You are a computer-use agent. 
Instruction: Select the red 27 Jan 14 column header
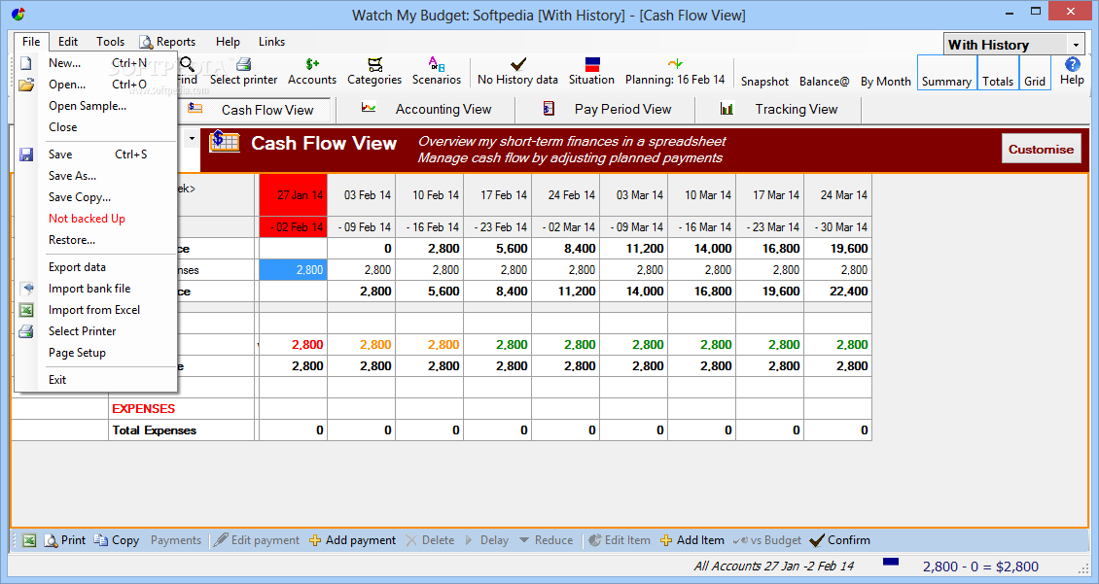pos(294,195)
